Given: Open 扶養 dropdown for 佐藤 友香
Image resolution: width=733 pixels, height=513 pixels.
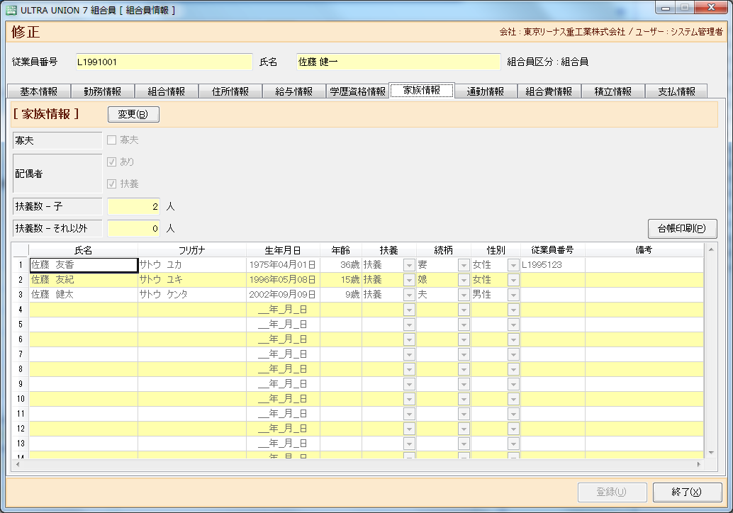Looking at the screenshot, I should pos(409,265).
